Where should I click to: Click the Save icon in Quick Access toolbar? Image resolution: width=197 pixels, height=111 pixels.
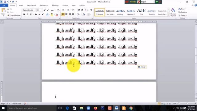5,2
